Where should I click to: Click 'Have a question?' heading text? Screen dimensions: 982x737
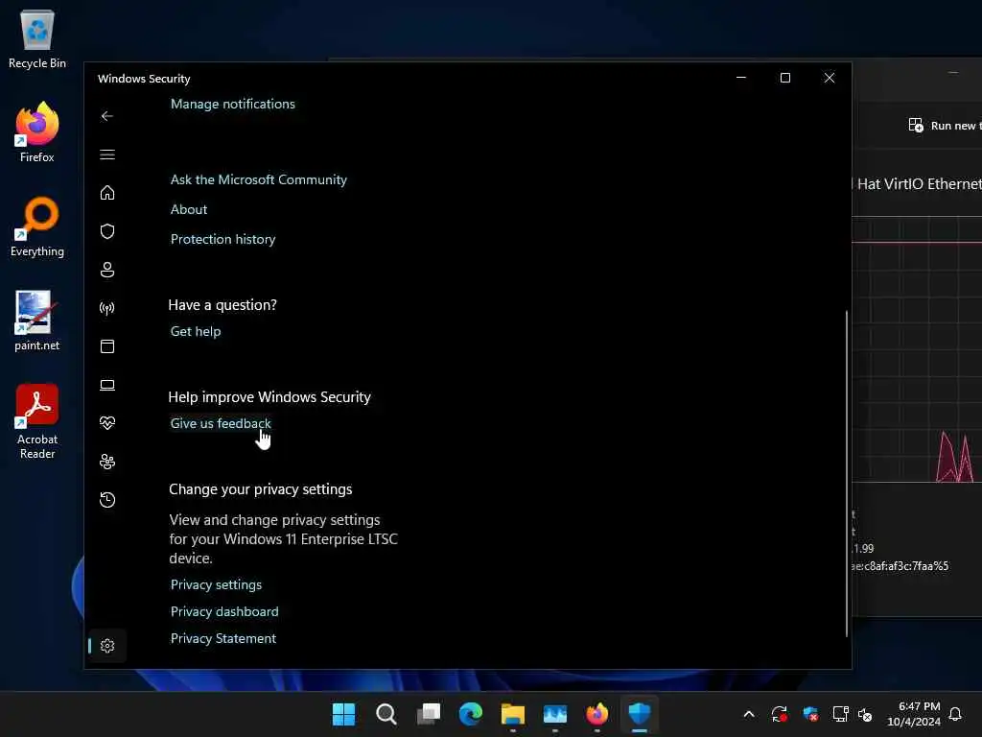tap(222, 305)
